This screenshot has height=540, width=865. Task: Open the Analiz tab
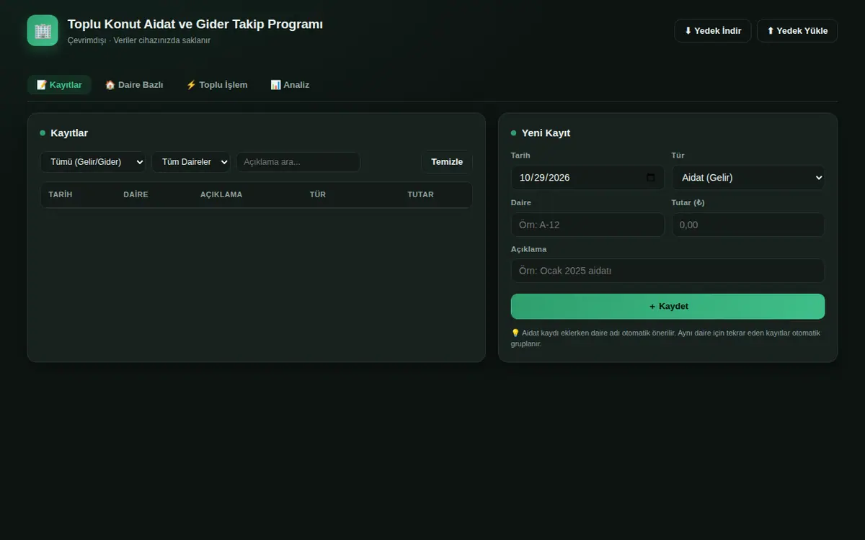click(x=290, y=85)
